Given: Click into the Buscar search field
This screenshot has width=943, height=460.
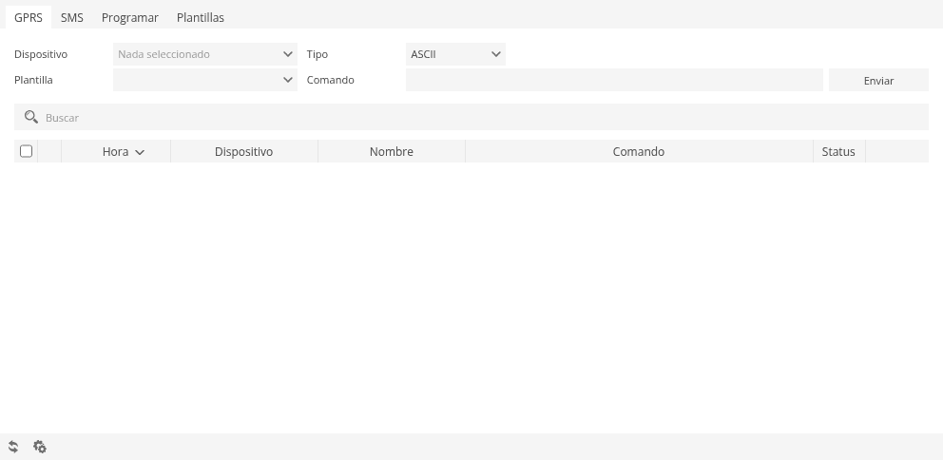Looking at the screenshot, I should click(471, 117).
